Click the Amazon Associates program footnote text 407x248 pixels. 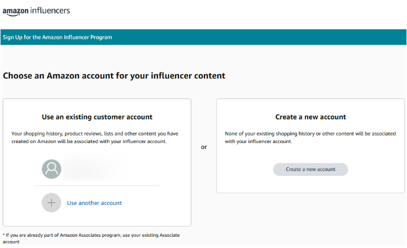(91, 238)
